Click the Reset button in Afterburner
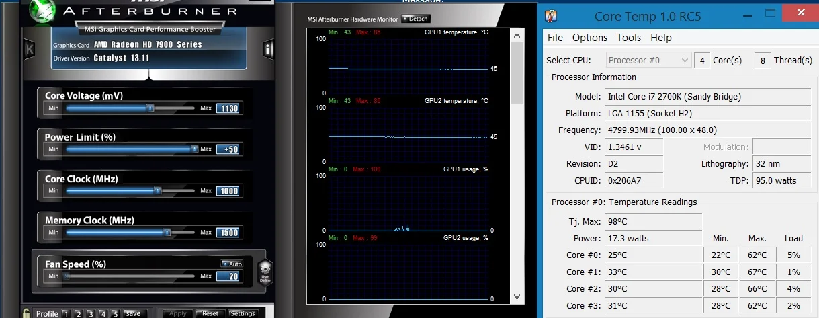The height and width of the screenshot is (318, 819). click(x=210, y=313)
